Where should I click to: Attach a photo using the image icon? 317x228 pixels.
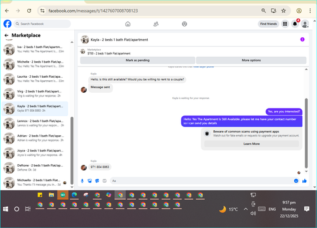coord(89,181)
